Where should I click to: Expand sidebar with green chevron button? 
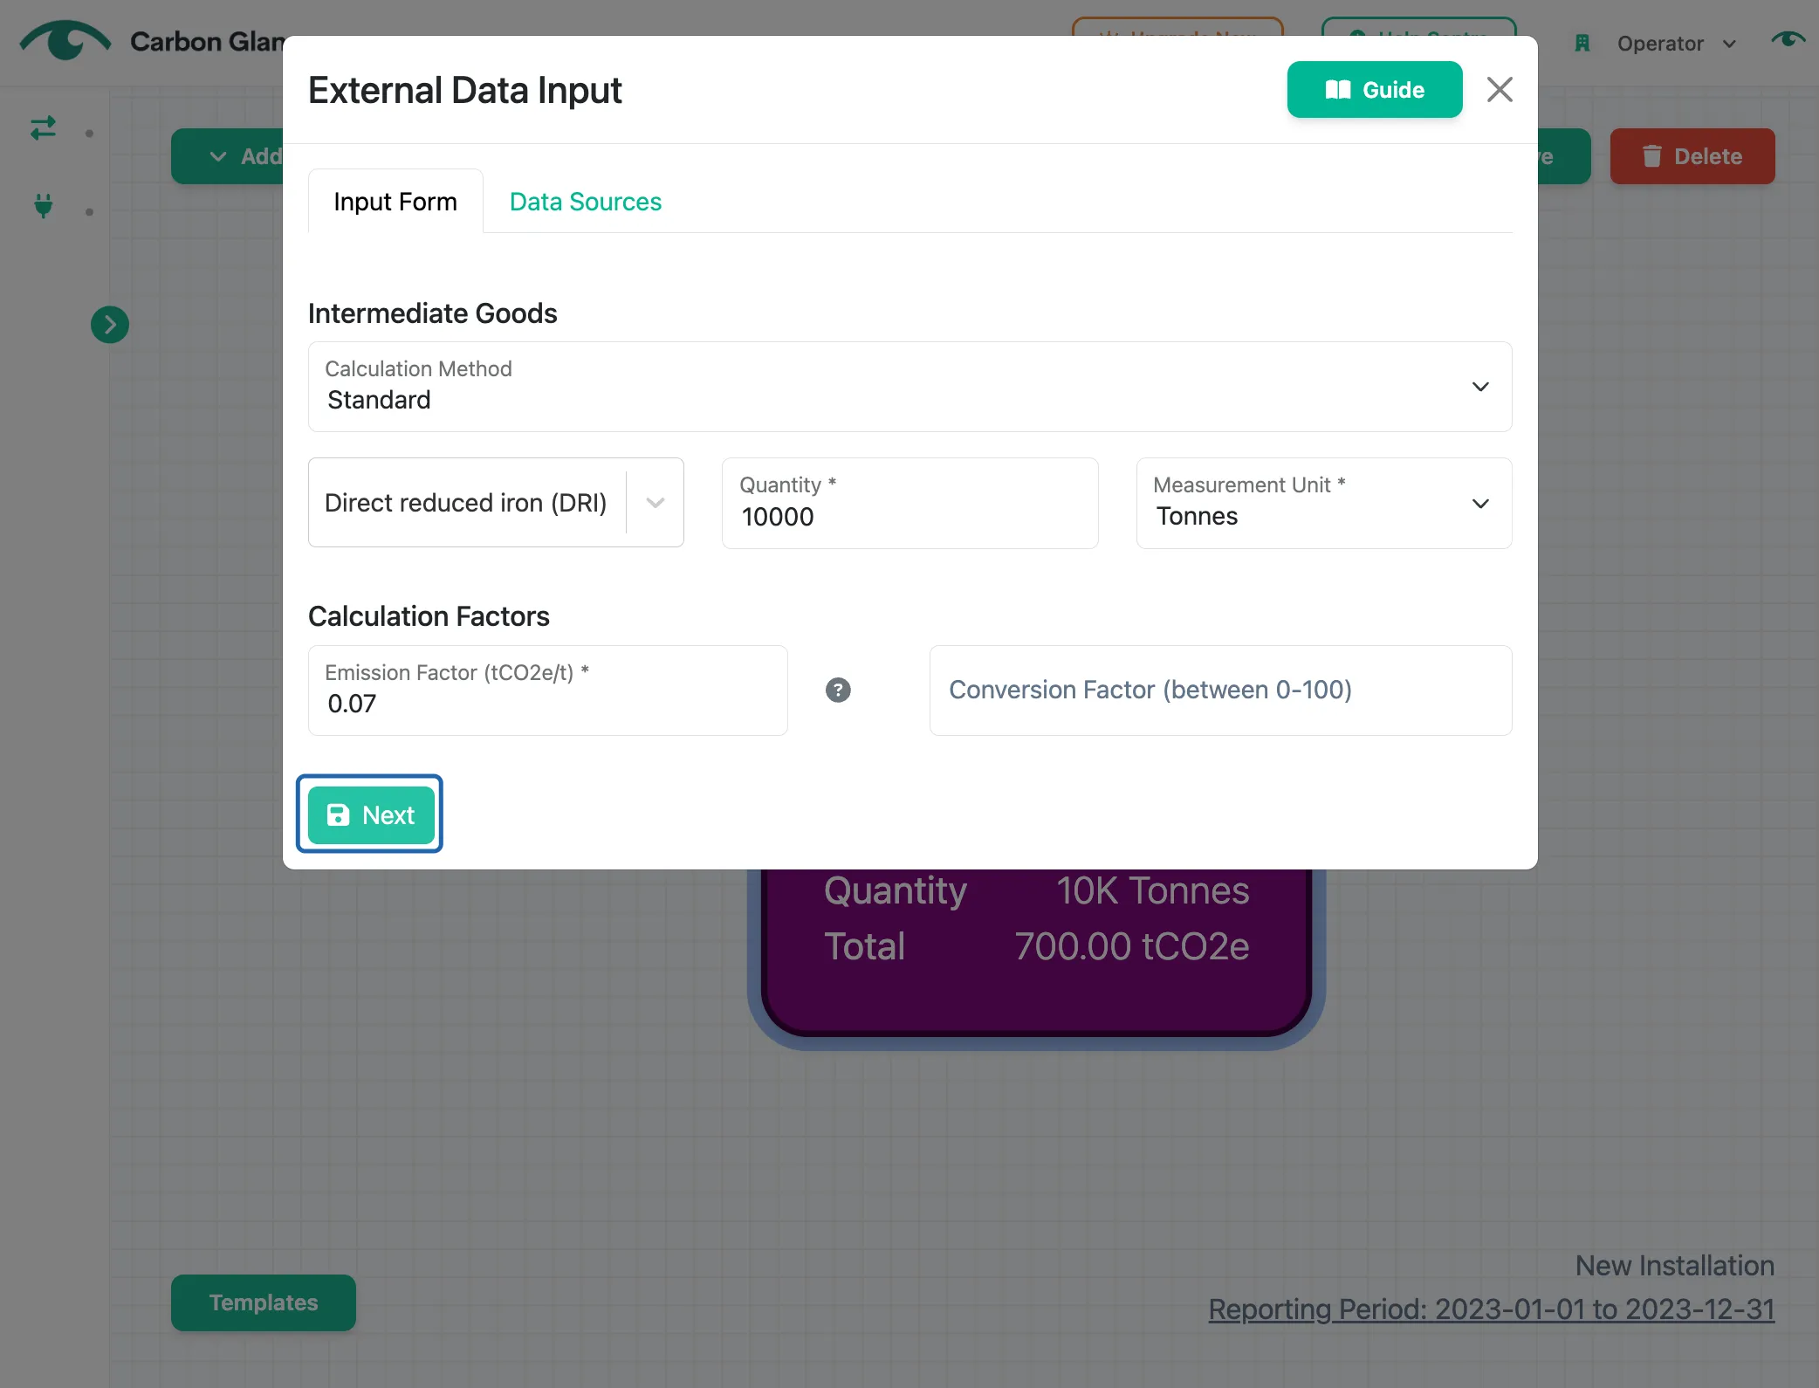110,325
